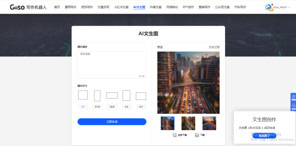This screenshot has width=296, height=146.
Task: Choose the 4:3 ratio option
Action: (x=141, y=107)
